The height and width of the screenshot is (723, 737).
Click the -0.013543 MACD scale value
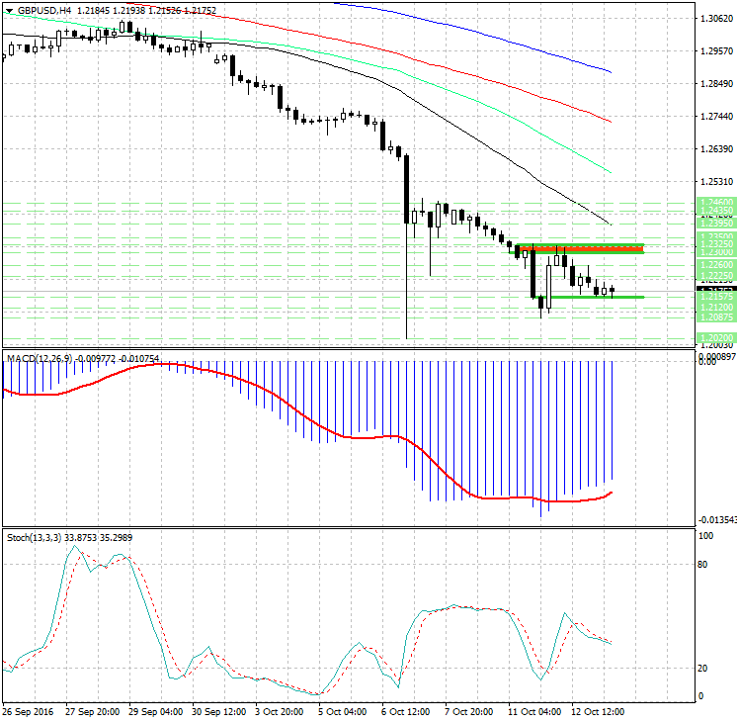point(717,519)
